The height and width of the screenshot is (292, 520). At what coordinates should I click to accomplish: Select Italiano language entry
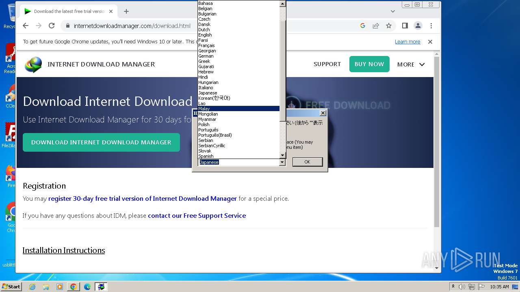239,88
